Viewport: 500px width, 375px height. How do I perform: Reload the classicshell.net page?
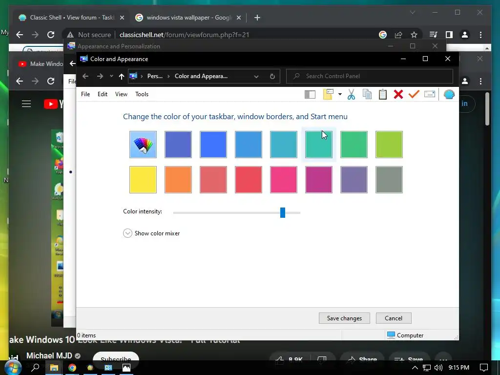coord(51,35)
